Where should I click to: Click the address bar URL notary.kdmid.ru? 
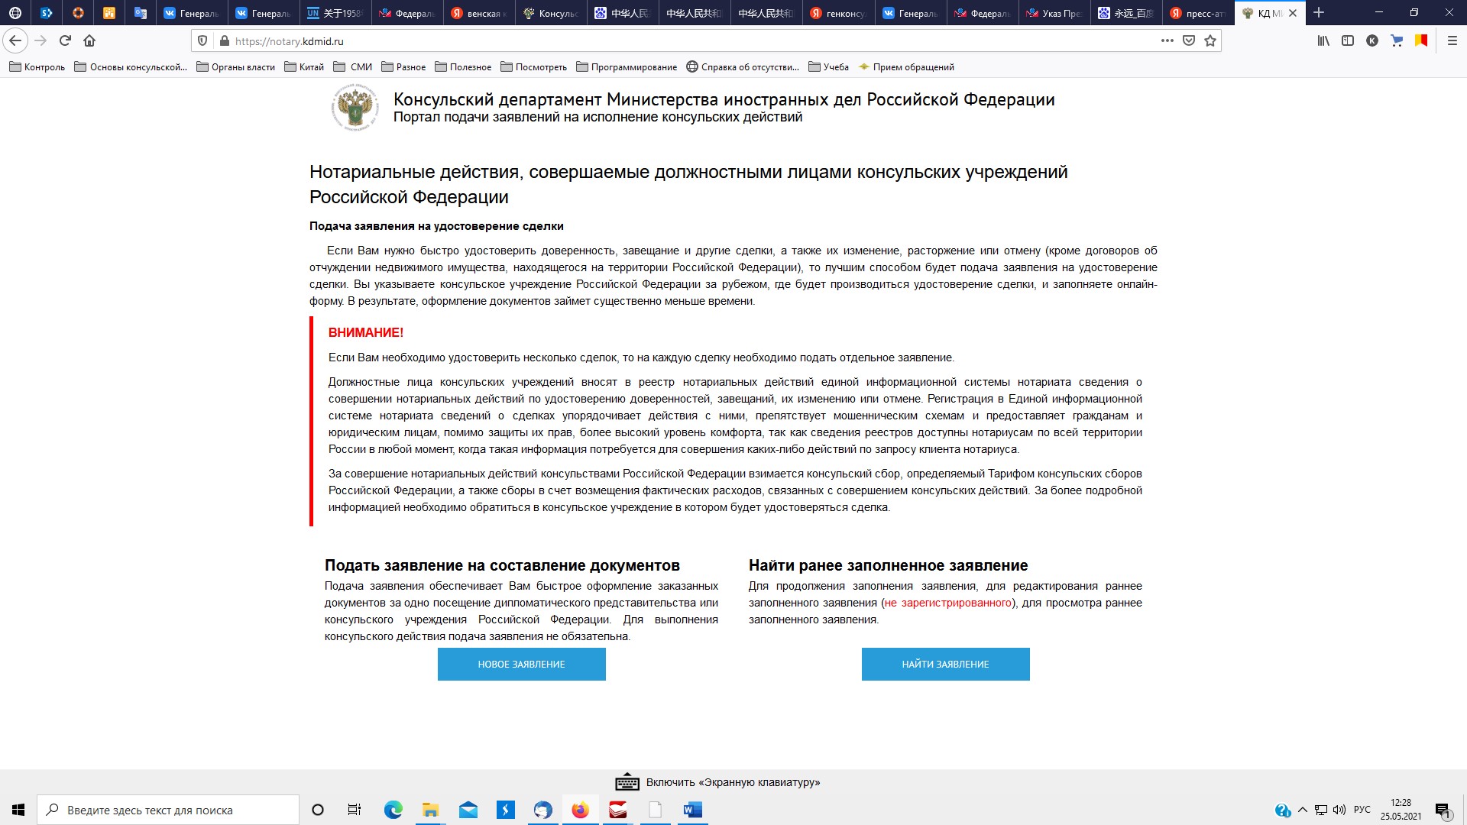tap(290, 41)
